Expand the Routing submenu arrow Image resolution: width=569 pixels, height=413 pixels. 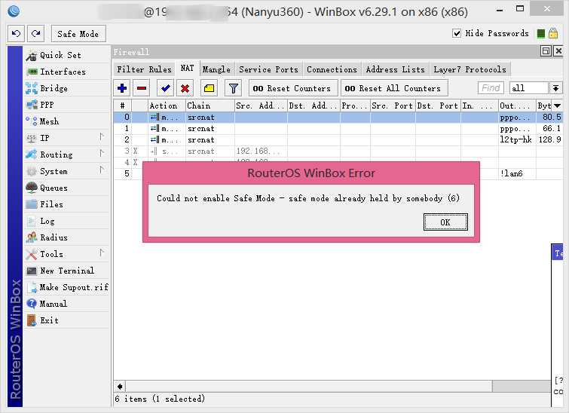click(x=102, y=154)
